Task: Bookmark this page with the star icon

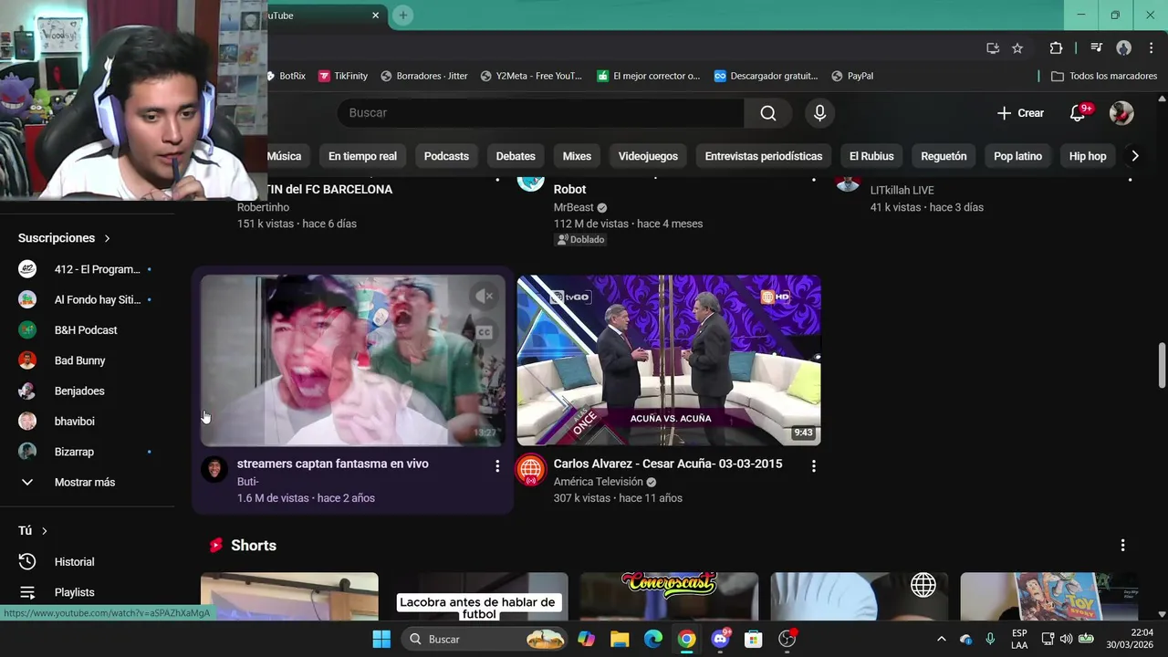Action: [1017, 48]
